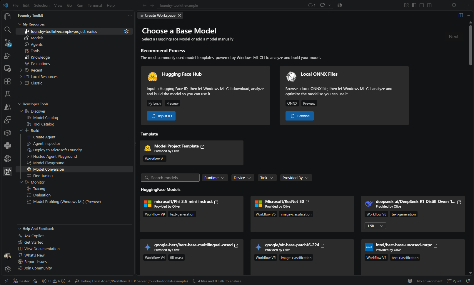Select the Create Workspace tab
Viewport: 474px width, 285px height.
[160, 15]
